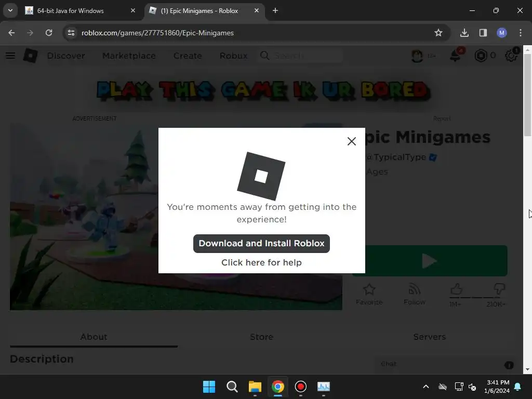Toggle Chrome side panel
Screen dimensions: 532x399
[x=483, y=33]
